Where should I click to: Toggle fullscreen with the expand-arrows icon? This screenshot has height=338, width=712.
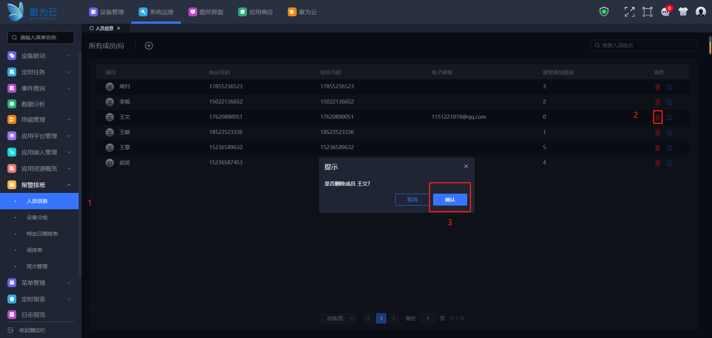(630, 12)
